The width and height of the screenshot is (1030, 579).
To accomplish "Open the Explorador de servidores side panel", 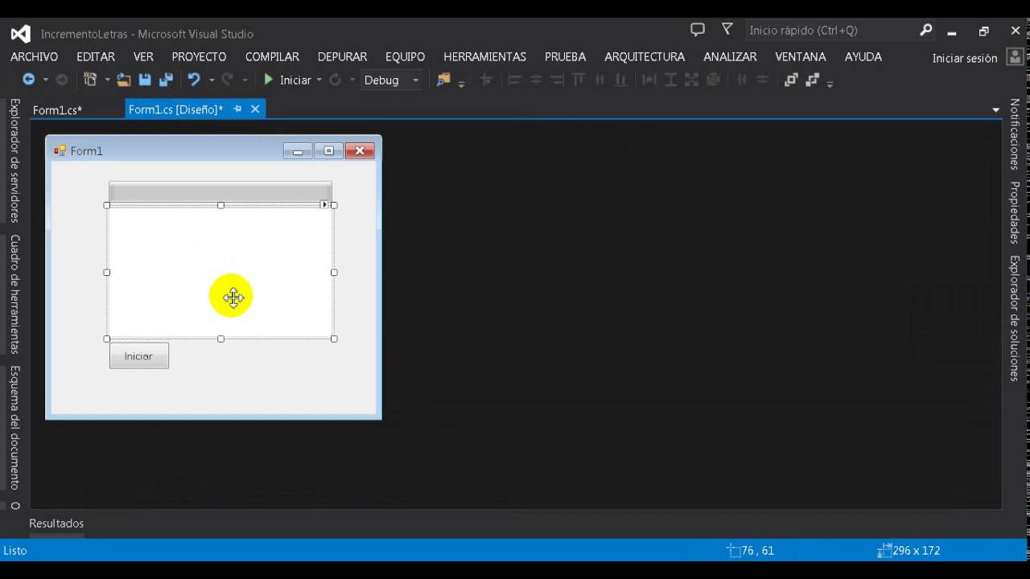I will pyautogui.click(x=14, y=160).
